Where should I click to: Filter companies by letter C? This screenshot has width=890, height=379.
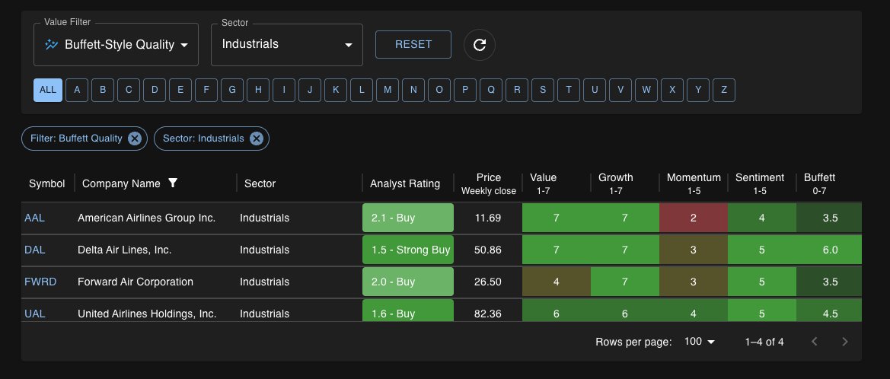point(129,91)
